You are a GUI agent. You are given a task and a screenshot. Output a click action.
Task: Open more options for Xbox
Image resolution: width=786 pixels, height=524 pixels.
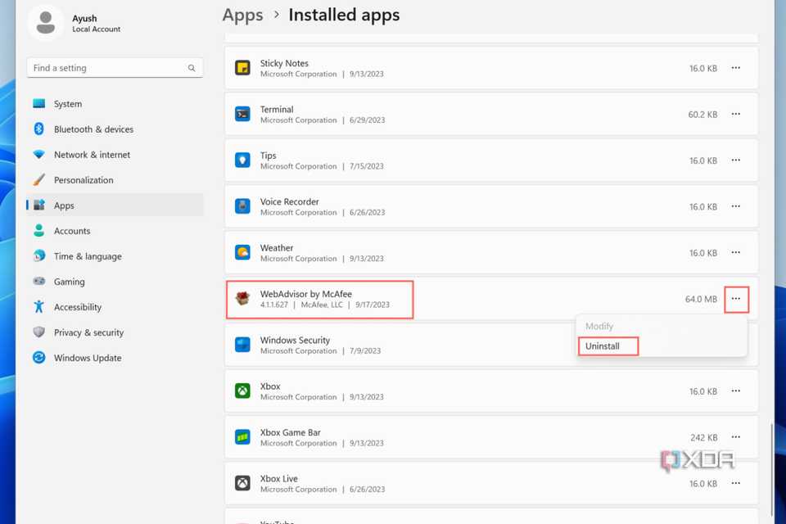point(735,391)
